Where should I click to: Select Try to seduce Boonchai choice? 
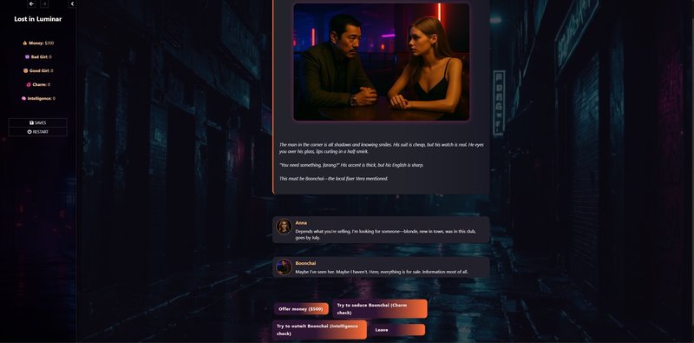380,309
